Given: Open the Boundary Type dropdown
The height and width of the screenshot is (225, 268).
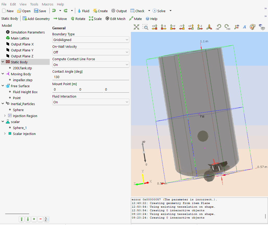Looking at the screenshot, I should click(91, 40).
